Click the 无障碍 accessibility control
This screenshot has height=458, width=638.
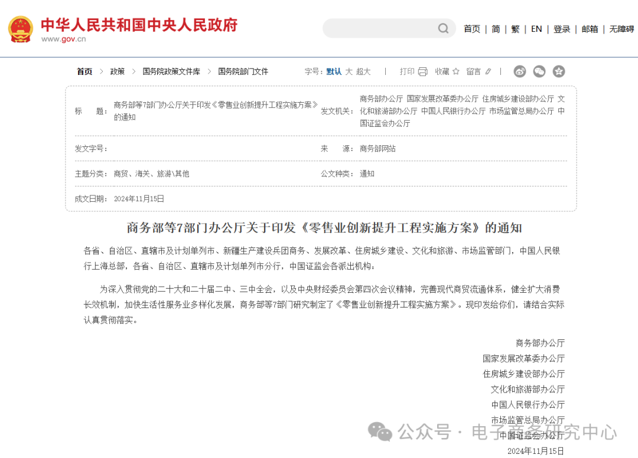(621, 28)
